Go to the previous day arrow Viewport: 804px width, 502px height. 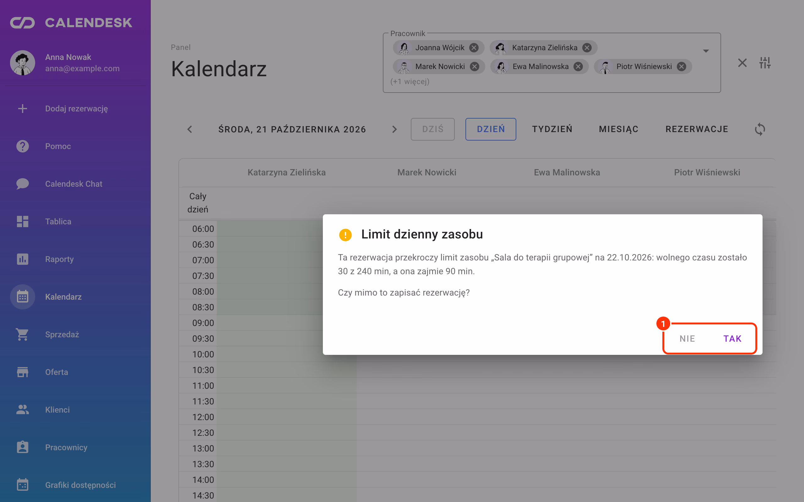click(x=190, y=129)
